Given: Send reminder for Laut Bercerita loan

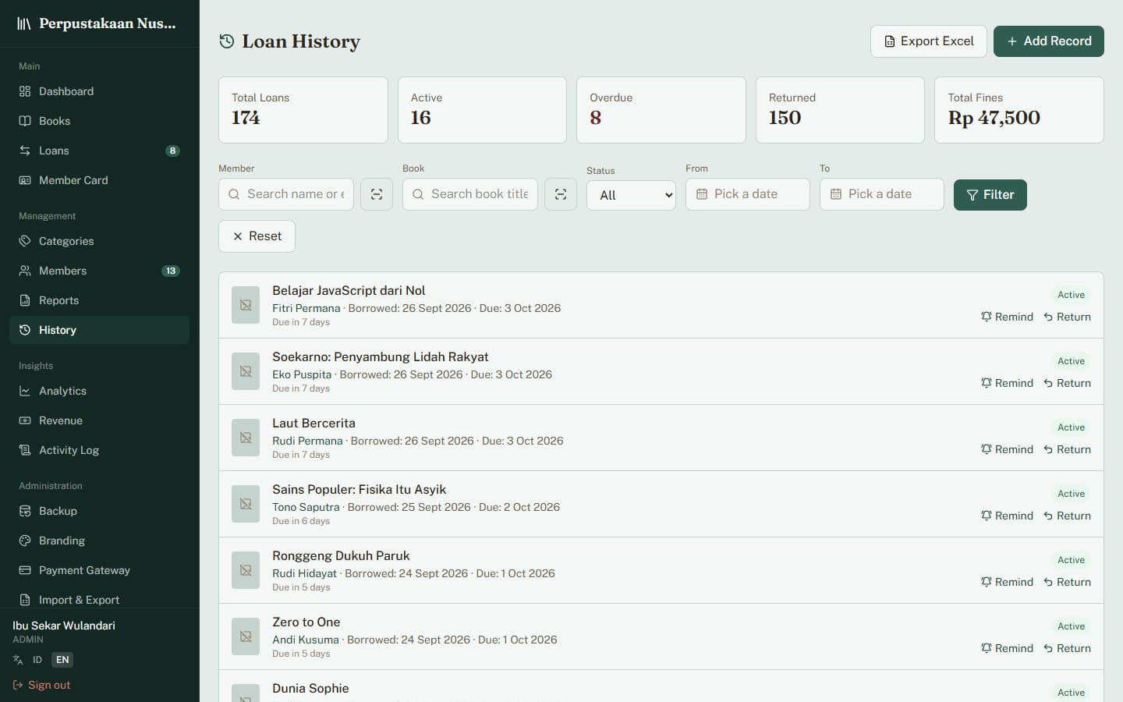Looking at the screenshot, I should [1007, 449].
